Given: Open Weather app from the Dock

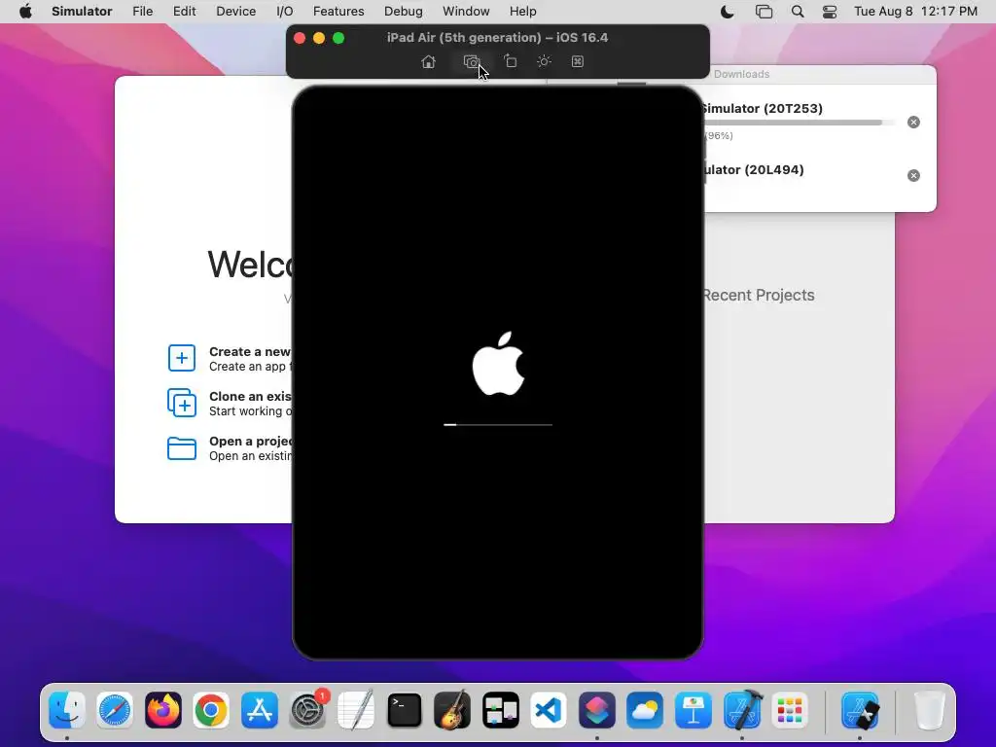Looking at the screenshot, I should pyautogui.click(x=645, y=709).
